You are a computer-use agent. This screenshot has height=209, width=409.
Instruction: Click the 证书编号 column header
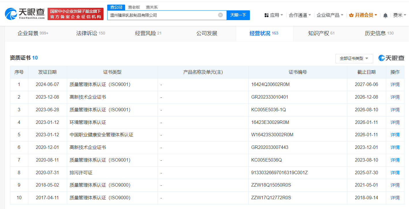(x=298, y=72)
